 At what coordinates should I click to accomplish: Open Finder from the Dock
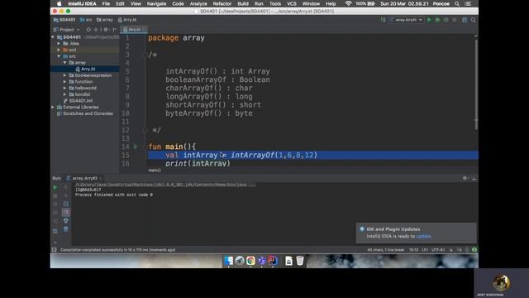click(x=228, y=261)
